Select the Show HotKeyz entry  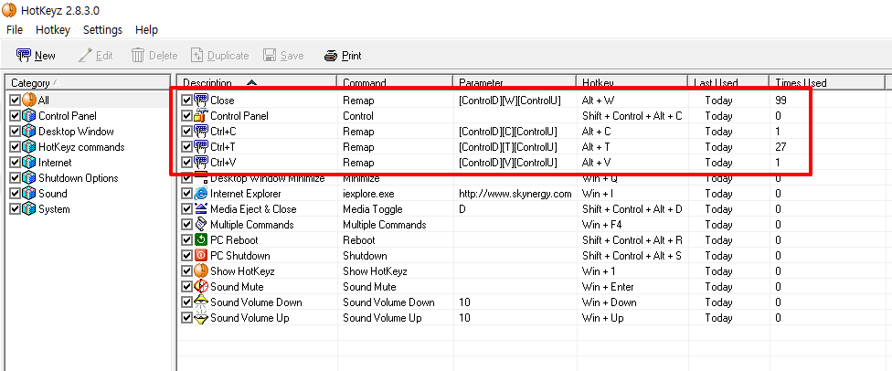tap(244, 271)
